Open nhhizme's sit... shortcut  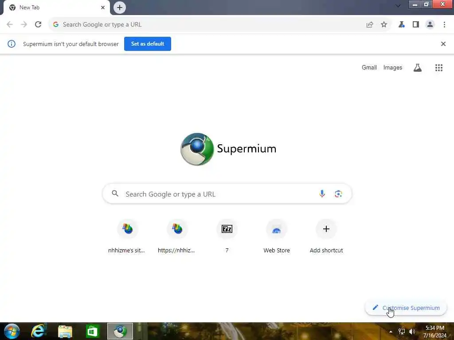point(127,236)
